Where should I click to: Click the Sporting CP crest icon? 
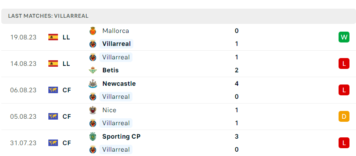pyautogui.click(x=93, y=136)
